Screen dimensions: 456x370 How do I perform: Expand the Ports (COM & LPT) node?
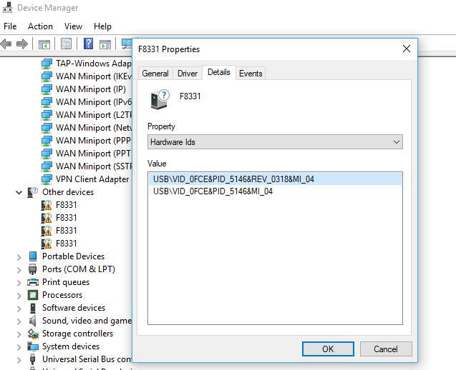[x=19, y=269]
